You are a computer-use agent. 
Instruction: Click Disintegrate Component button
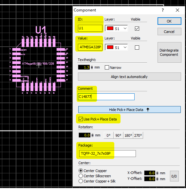tap(169, 52)
